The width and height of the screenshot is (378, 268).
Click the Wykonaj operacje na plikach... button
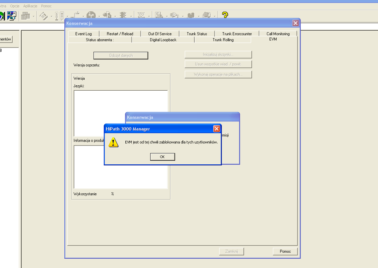pos(218,74)
